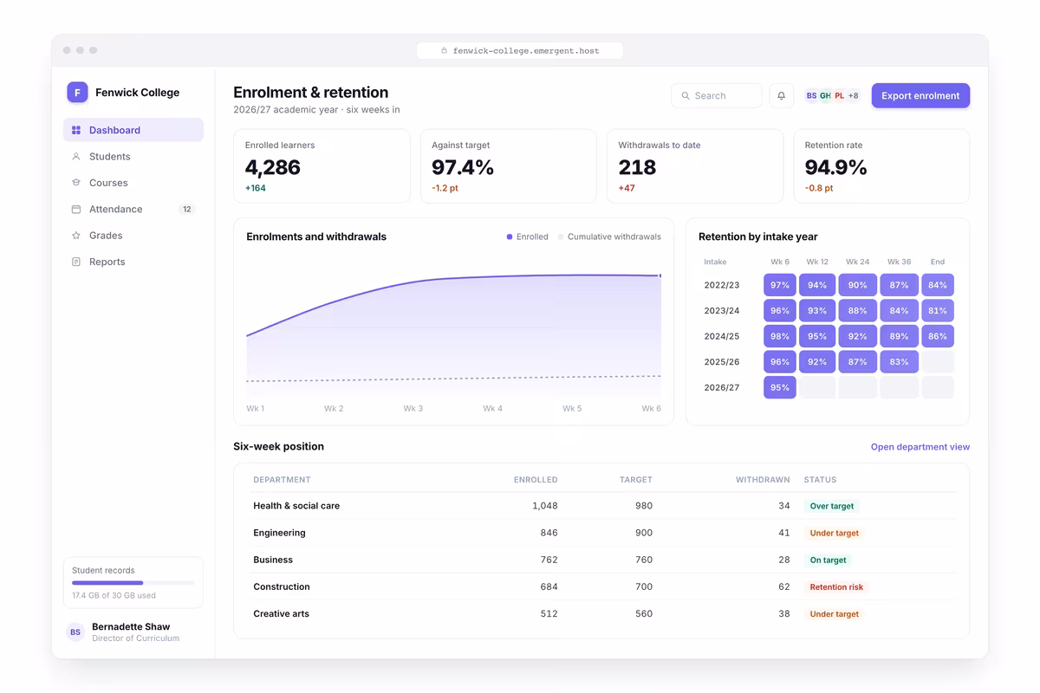Click the Withdrawals to date card
The height and width of the screenshot is (693, 1040).
click(695, 166)
